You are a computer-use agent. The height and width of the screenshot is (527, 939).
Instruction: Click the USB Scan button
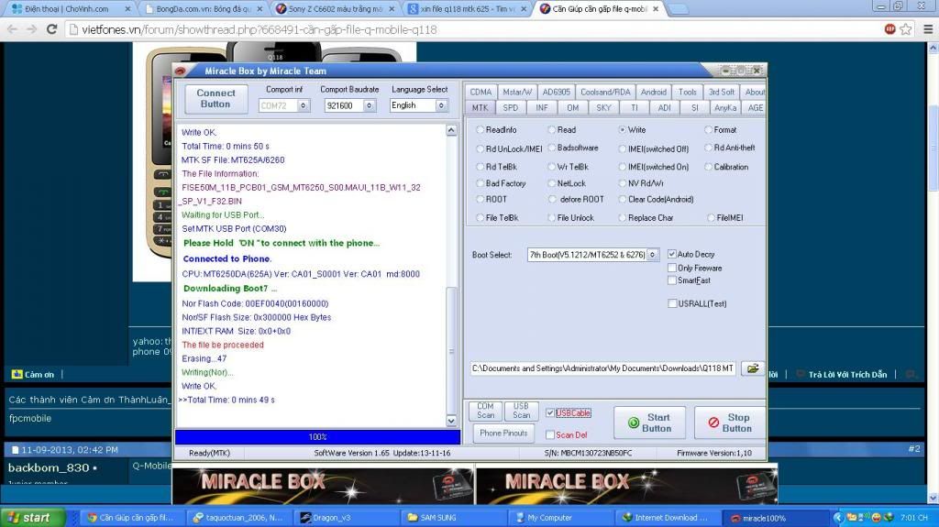[521, 411]
